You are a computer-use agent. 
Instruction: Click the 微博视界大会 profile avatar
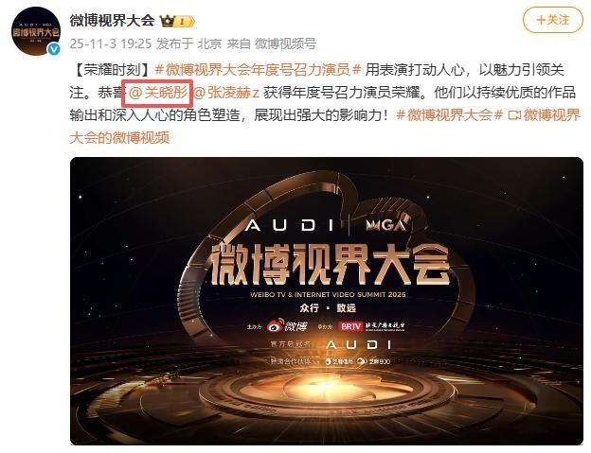[x=36, y=31]
